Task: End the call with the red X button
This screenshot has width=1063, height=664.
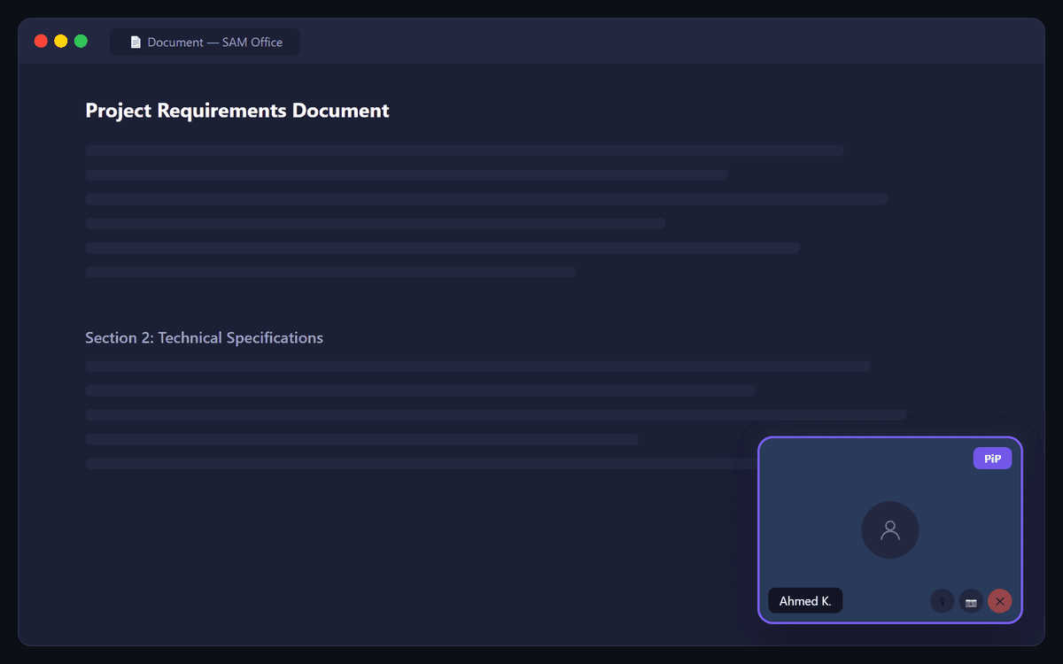Action: (999, 601)
